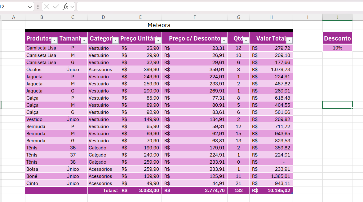The width and height of the screenshot is (363, 202).
Task: Click the Meteora title cell
Action: click(159, 25)
